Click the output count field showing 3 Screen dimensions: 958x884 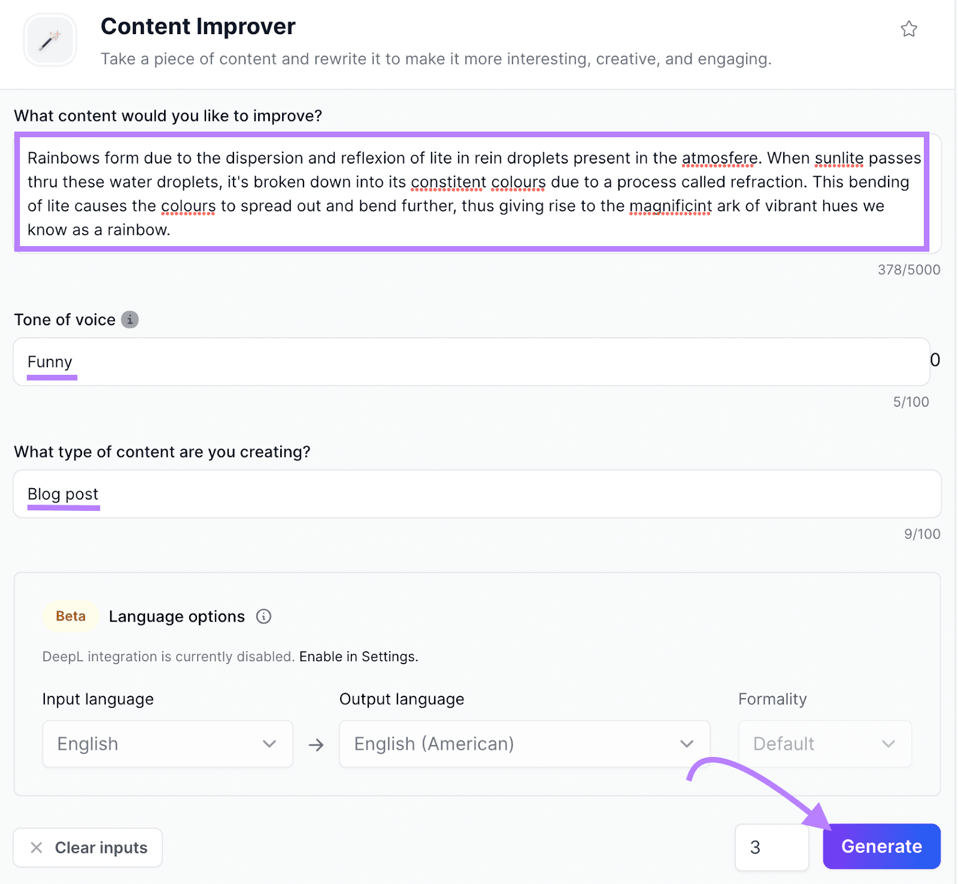[772, 847]
